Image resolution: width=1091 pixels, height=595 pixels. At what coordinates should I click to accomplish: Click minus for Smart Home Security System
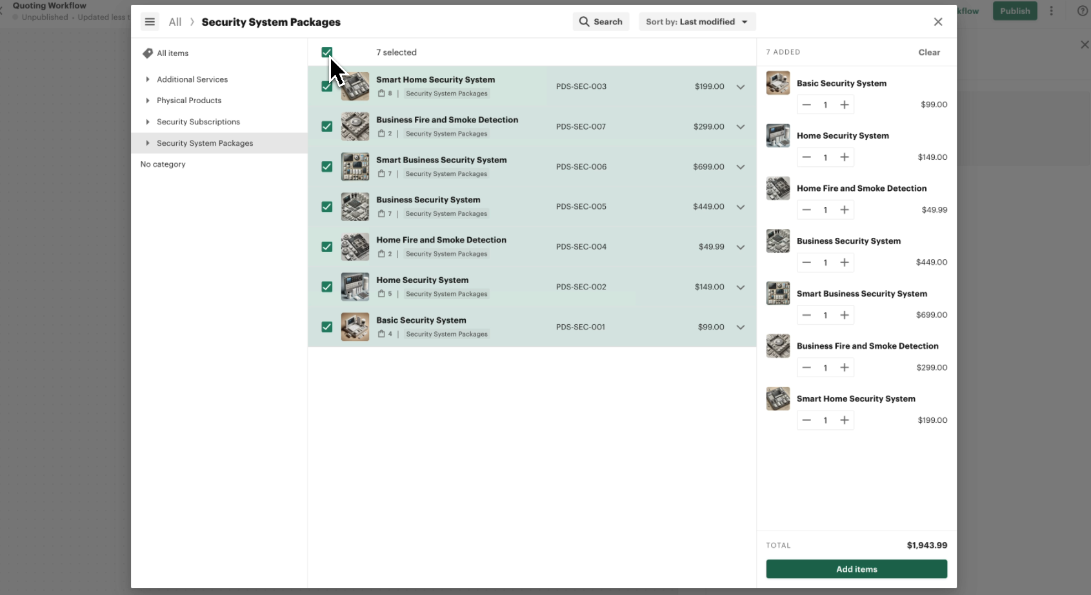806,420
